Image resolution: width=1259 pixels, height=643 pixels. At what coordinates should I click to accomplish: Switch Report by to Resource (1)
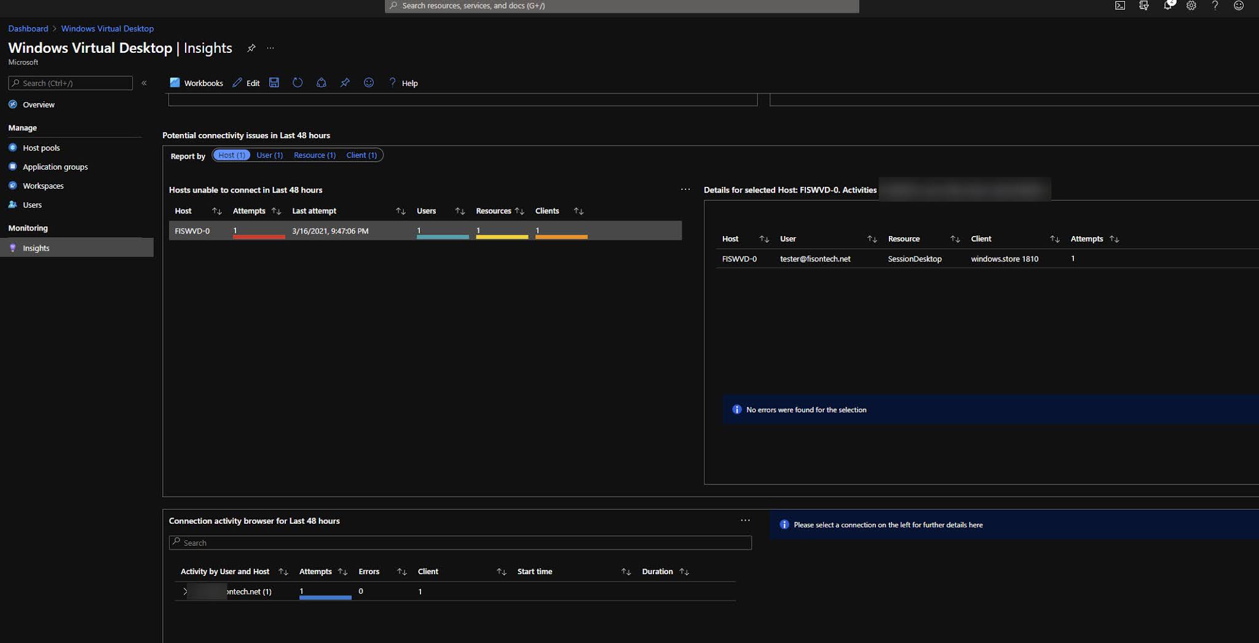click(315, 155)
